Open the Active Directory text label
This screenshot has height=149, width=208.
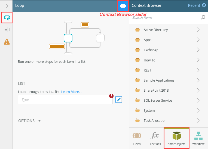[x=156, y=30]
